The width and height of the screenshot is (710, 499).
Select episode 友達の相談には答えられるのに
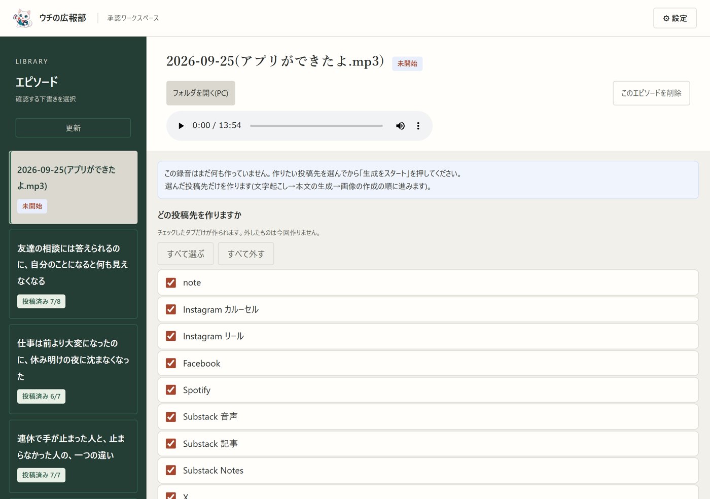(73, 274)
